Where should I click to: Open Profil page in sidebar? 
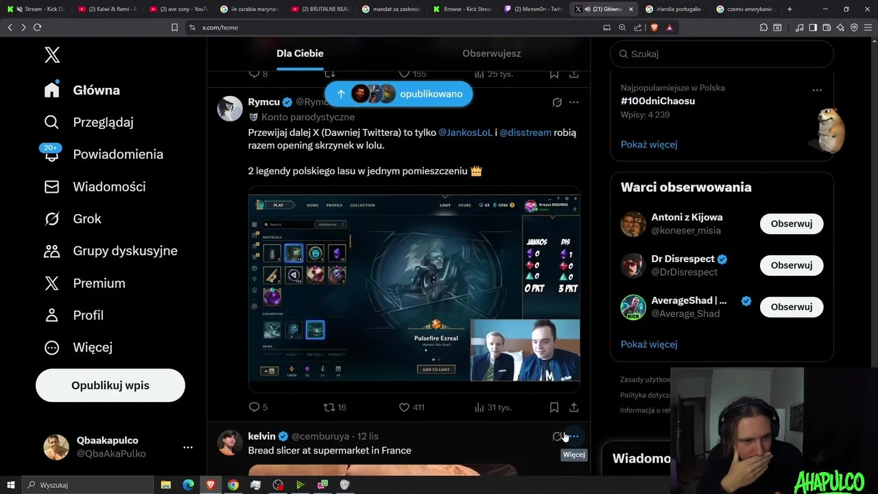pyautogui.click(x=74, y=316)
